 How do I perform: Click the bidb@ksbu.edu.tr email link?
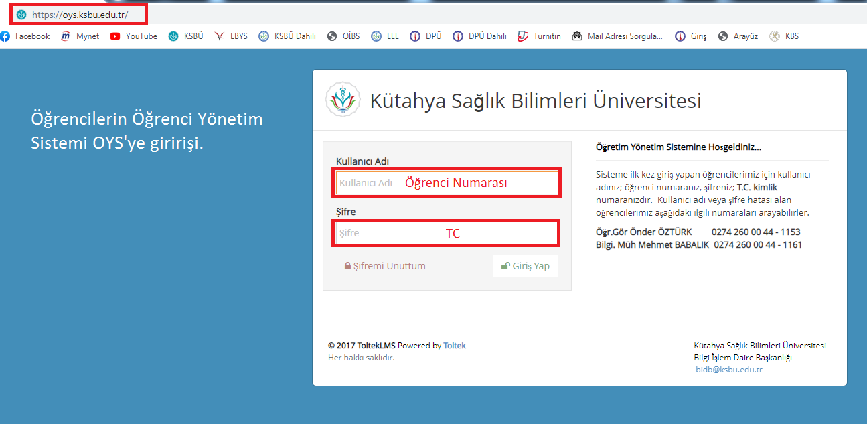pos(729,370)
